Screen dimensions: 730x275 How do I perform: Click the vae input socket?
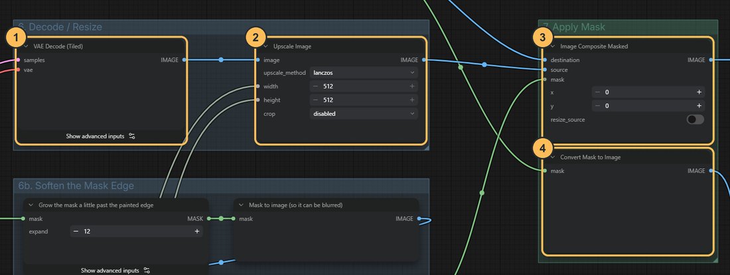[x=18, y=70]
